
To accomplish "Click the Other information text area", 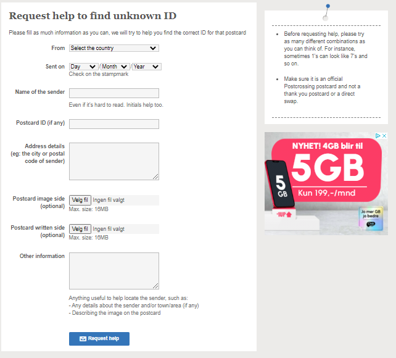I will click(x=114, y=271).
